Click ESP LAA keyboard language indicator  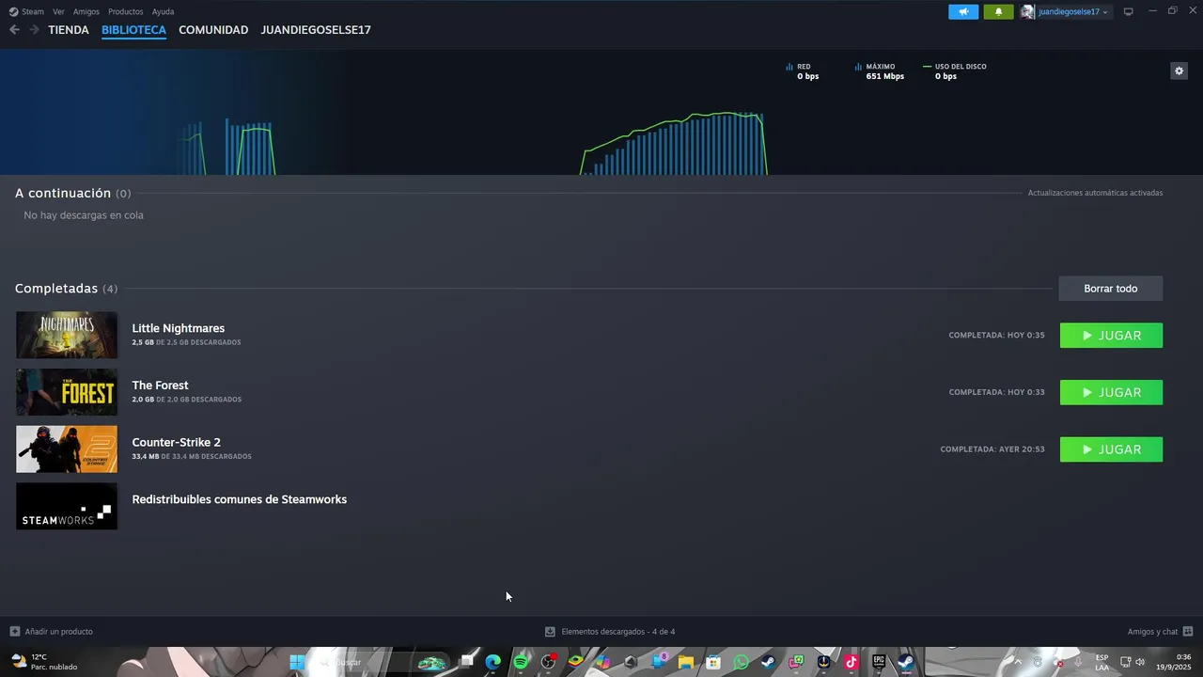click(1101, 662)
